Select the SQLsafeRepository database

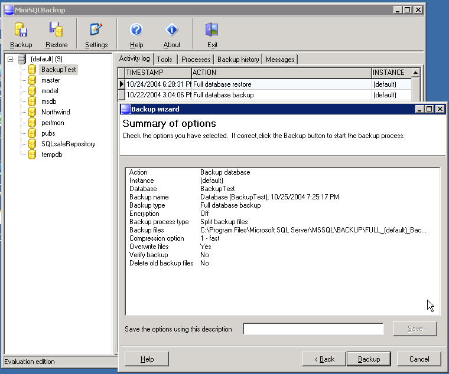pyautogui.click(x=68, y=144)
